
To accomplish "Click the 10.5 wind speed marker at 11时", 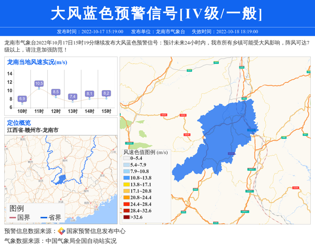I will 39,83.
